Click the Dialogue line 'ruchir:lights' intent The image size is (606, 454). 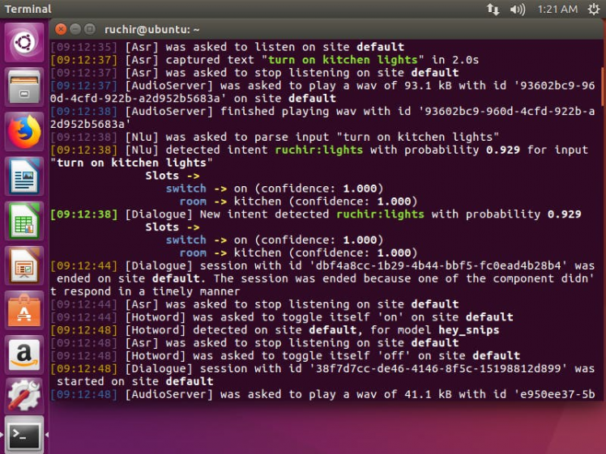tap(380, 214)
